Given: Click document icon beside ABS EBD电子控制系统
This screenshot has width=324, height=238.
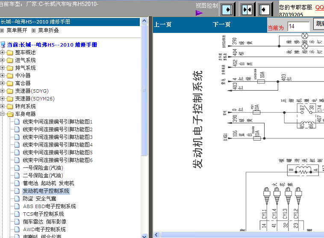Looking at the screenshot, I should coord(17,206).
